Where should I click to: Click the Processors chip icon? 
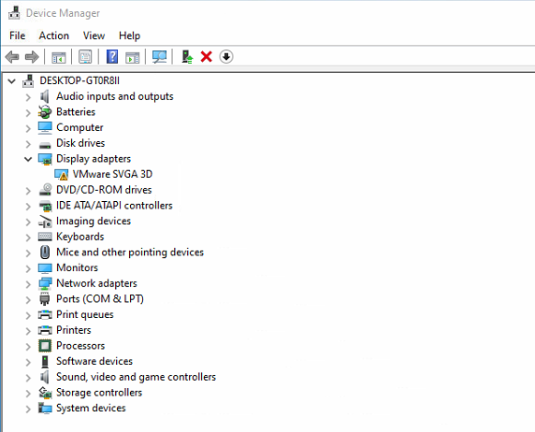pyautogui.click(x=45, y=346)
